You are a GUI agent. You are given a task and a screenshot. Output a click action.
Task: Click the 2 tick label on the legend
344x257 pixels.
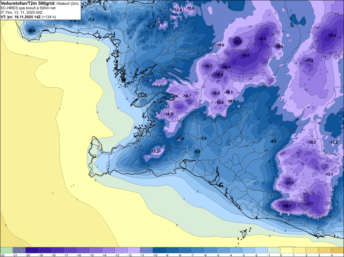[x=306, y=255]
